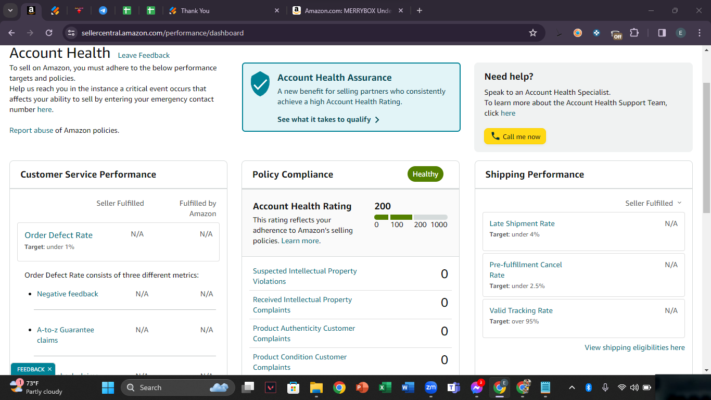Open the Chrome profile avatar E
The image size is (711, 400).
click(681, 33)
